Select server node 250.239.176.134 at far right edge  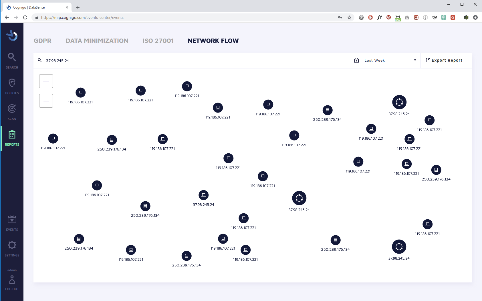(436, 170)
